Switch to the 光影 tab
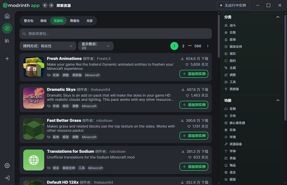Image resolution: width=287 pixels, height=185 pixels. (x=90, y=21)
